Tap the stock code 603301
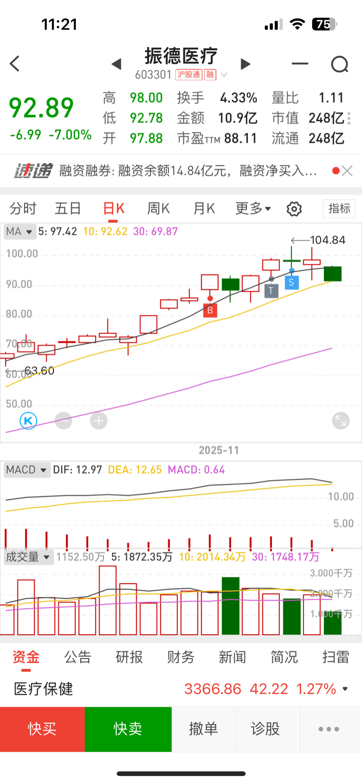Viewport: 362px width, 784px height. click(x=153, y=75)
